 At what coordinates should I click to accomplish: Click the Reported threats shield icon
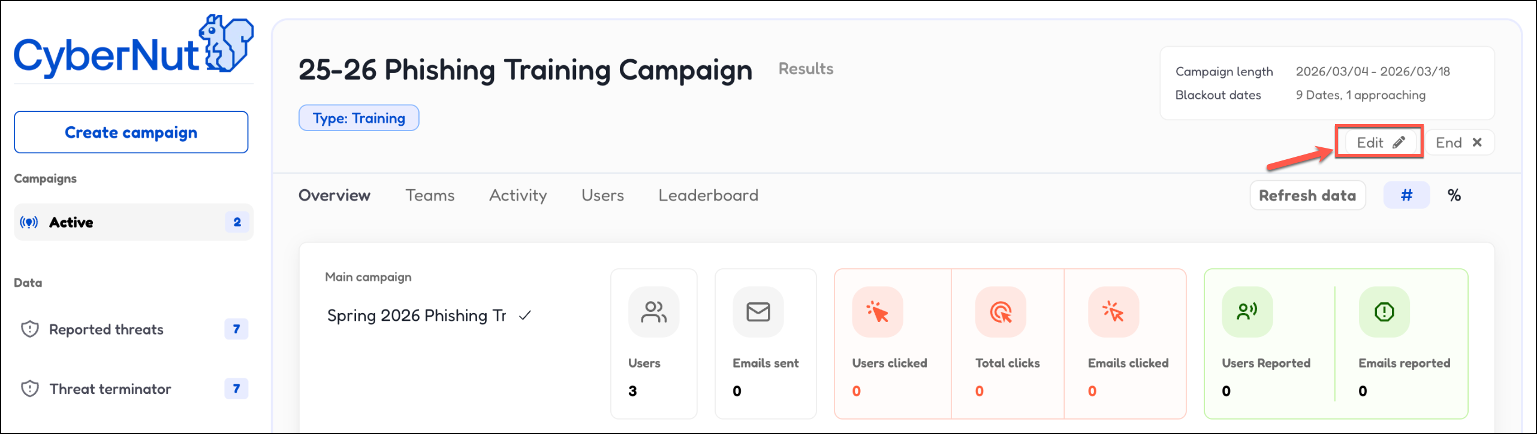(x=29, y=329)
